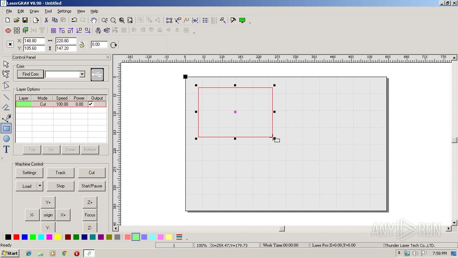
Task: Click the red concentric offset icon
Action: coord(8,30)
